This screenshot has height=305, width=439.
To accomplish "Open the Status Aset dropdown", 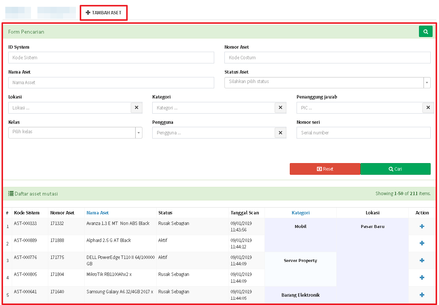I will click(327, 82).
